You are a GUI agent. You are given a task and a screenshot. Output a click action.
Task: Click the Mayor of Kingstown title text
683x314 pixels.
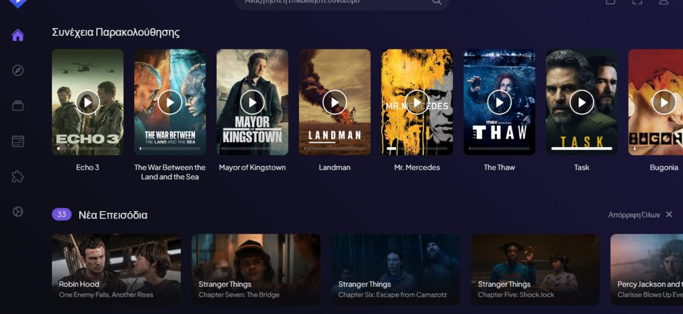(252, 167)
